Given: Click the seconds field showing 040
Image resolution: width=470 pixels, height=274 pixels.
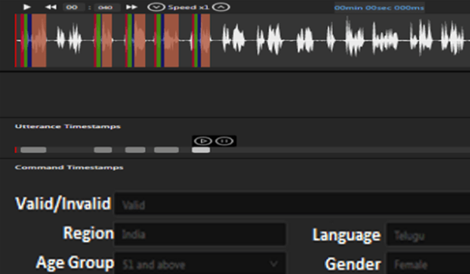Looking at the screenshot, I should (104, 7).
